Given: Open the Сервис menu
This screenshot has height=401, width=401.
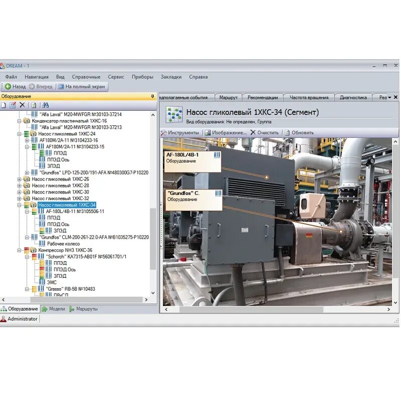Looking at the screenshot, I should tap(116, 77).
